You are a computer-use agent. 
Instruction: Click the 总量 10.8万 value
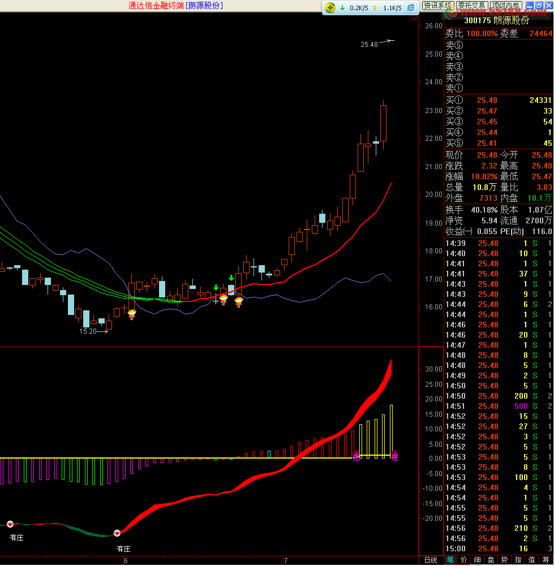[484, 187]
